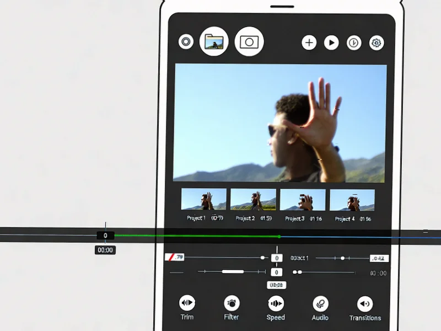Viewport: 441px width, 331px height.
Task: Open the timer clock icon
Action: coord(354,42)
